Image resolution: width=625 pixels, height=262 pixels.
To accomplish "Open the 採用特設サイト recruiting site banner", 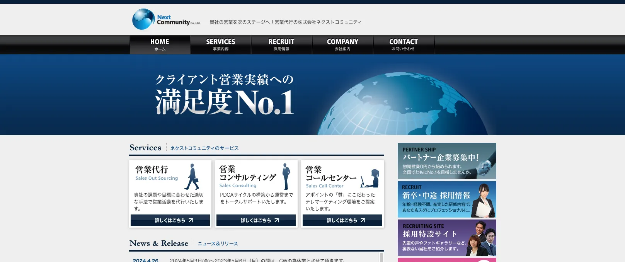I will pyautogui.click(x=447, y=238).
